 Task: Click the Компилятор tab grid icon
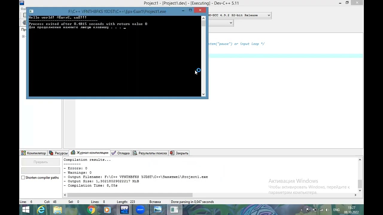[23, 153]
